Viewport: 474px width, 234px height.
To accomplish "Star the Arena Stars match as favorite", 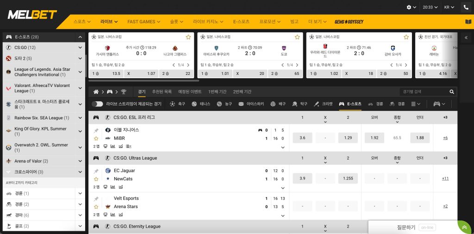I will click(x=96, y=207).
